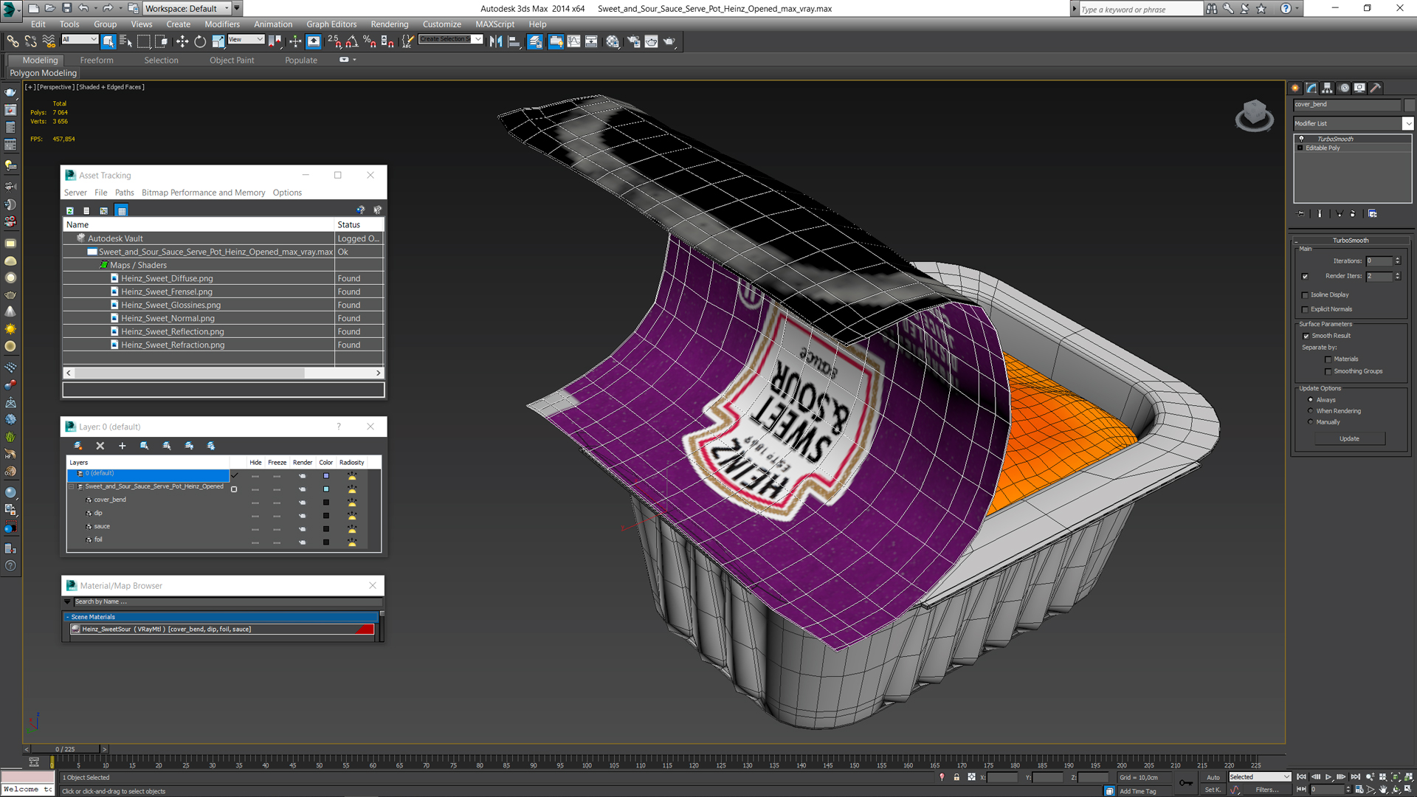Open the Rendering menu
Image resolution: width=1417 pixels, height=797 pixels.
point(389,24)
